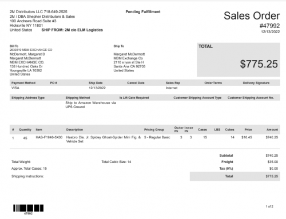Viewport: 286px width, 219px height.
Task: Click the LBS column header
Action: tap(217, 130)
